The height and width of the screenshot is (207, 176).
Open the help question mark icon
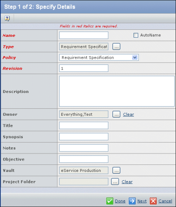click(x=7, y=18)
